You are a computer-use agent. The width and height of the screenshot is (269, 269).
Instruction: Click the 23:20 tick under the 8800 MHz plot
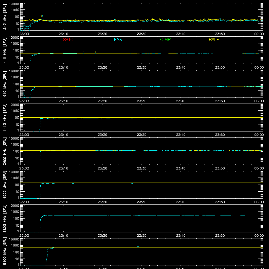pos(103,236)
